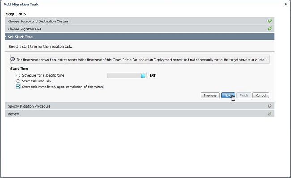
Task: Click the time zone notice message text
Action: 141,60
